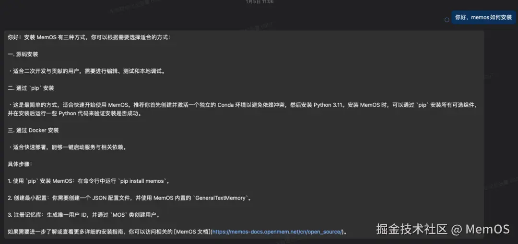
Task: Click the line '适合二次开发与贡献的用户'
Action: (86, 71)
